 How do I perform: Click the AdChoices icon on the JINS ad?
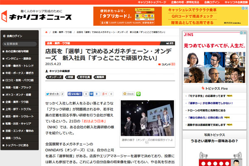click(242, 33)
